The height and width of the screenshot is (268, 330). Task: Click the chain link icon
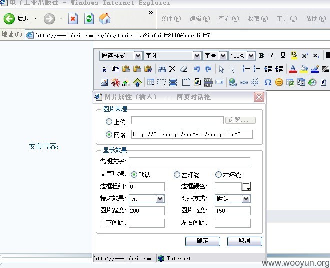(x=244, y=83)
